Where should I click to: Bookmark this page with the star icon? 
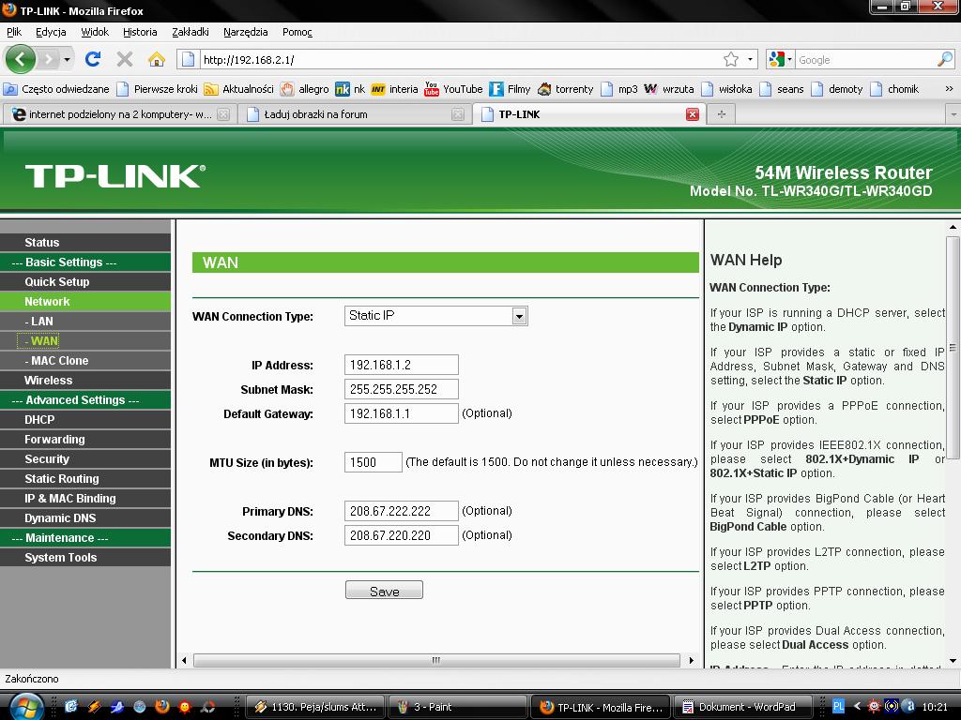(730, 59)
